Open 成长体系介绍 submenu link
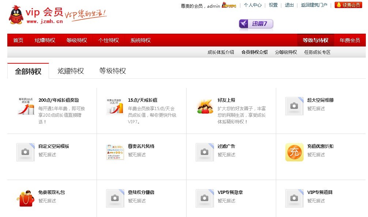368x217 pixels. [x=221, y=52]
